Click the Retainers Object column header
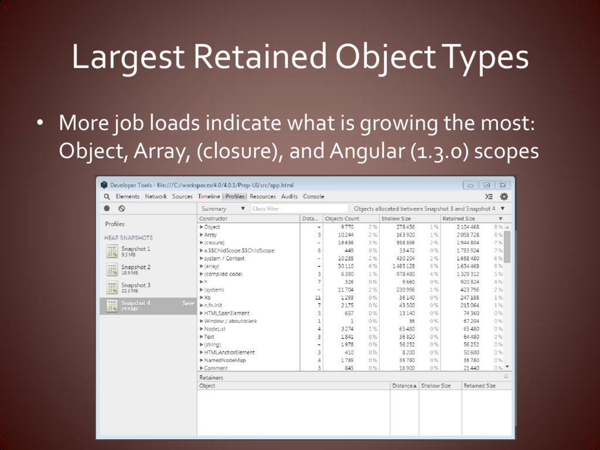 coord(294,386)
